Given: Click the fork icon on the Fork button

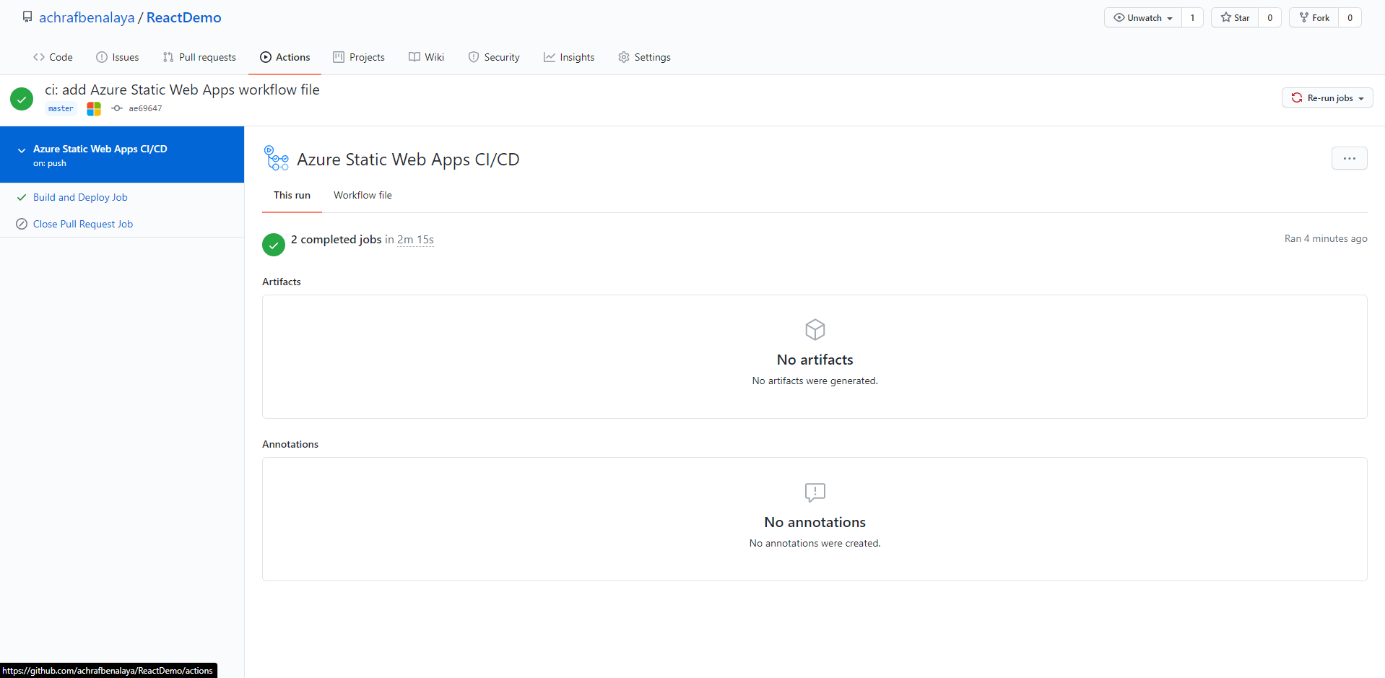Looking at the screenshot, I should (1305, 17).
